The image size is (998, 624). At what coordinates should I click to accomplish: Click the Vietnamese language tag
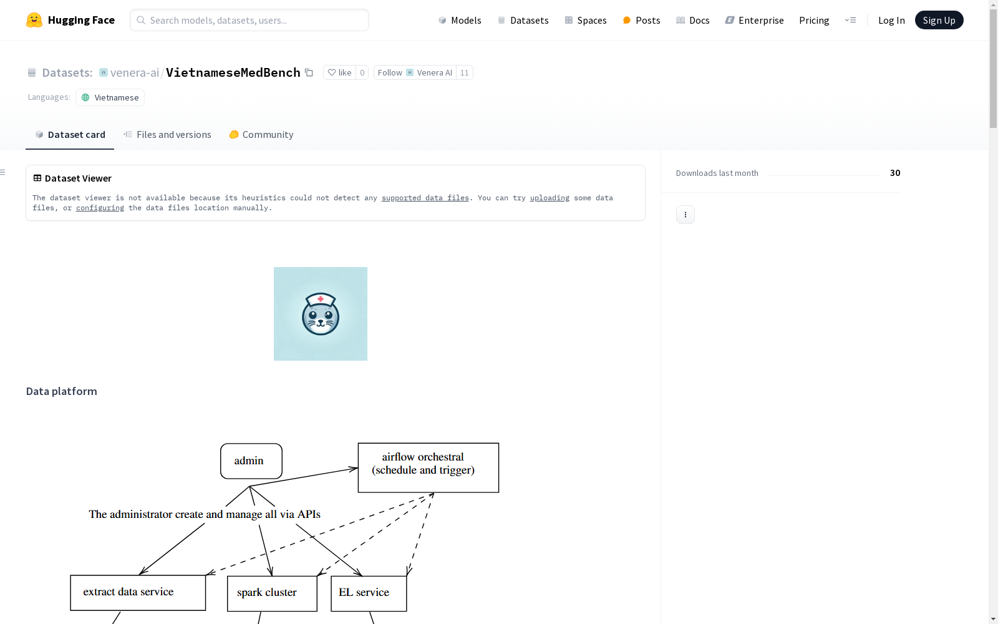[110, 97]
